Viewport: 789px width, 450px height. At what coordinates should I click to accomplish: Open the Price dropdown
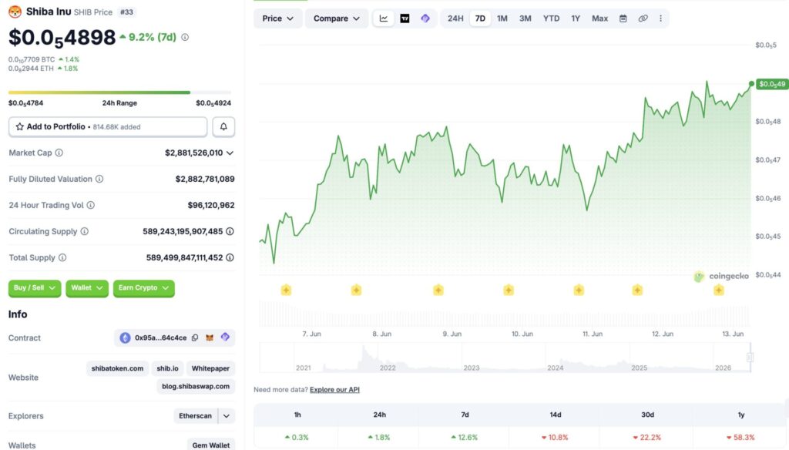277,18
